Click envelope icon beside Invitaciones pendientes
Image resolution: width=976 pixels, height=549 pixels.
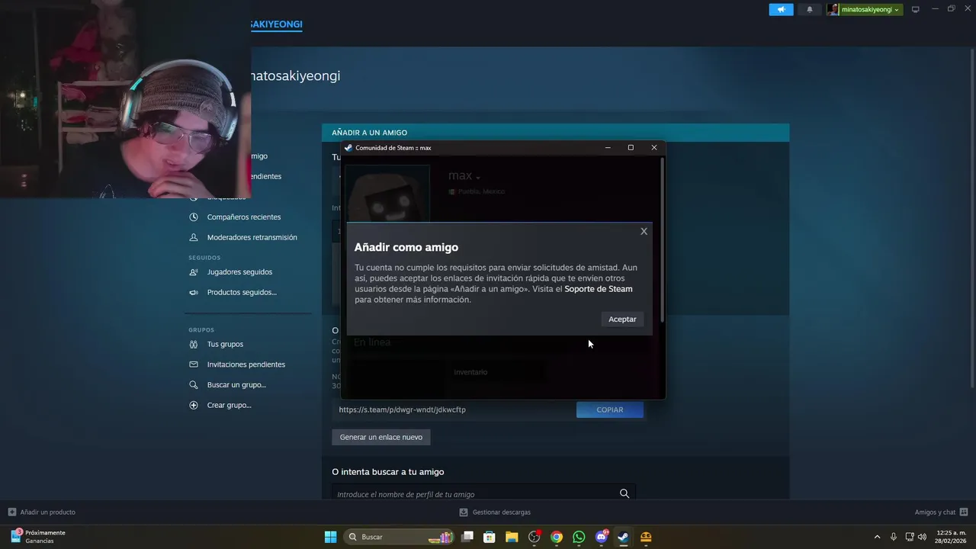(194, 364)
